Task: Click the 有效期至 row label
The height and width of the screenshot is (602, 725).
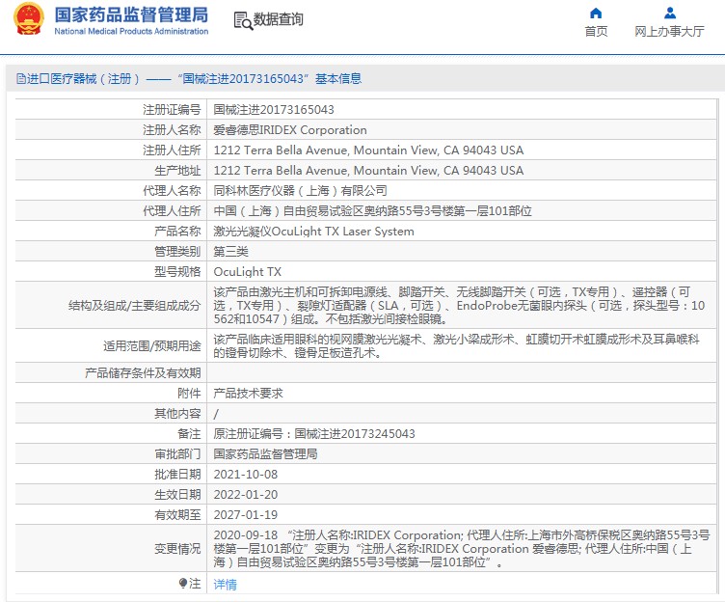Action: 177,515
